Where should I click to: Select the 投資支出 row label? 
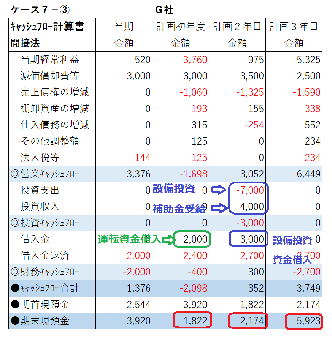(x=40, y=190)
